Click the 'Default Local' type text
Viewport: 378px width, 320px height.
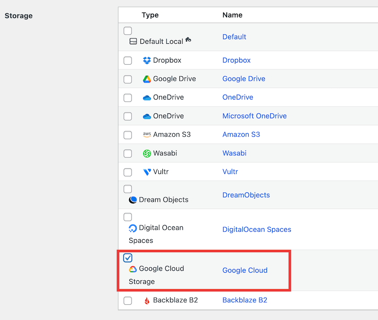tap(161, 42)
